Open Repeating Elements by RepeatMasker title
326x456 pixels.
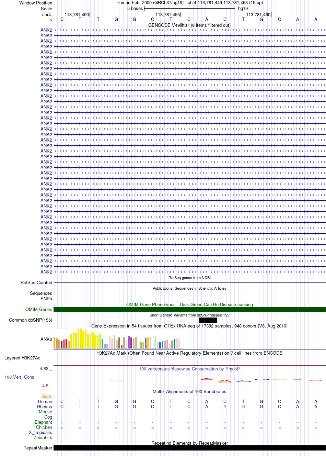pyautogui.click(x=189, y=443)
